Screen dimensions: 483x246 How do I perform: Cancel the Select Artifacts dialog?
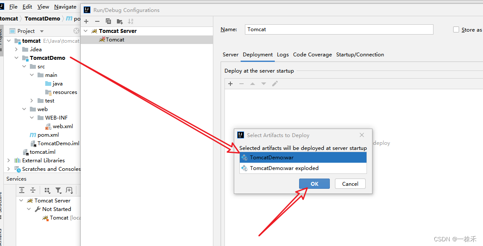pos(350,184)
